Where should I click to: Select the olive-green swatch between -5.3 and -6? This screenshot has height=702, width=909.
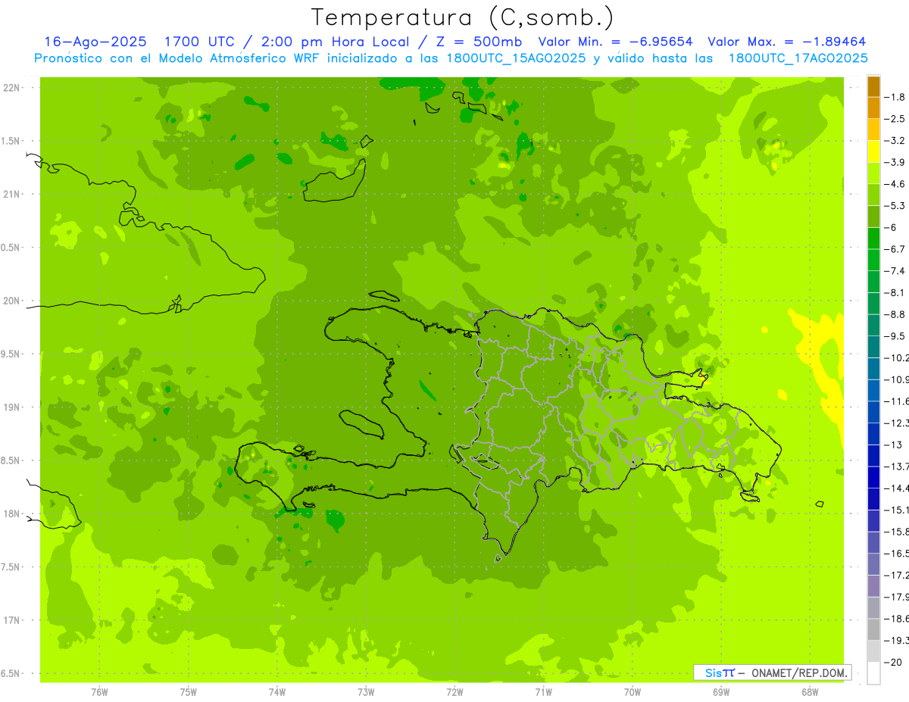pyautogui.click(x=874, y=217)
